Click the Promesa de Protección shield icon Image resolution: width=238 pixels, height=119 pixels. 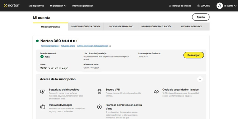click(x=99, y=107)
